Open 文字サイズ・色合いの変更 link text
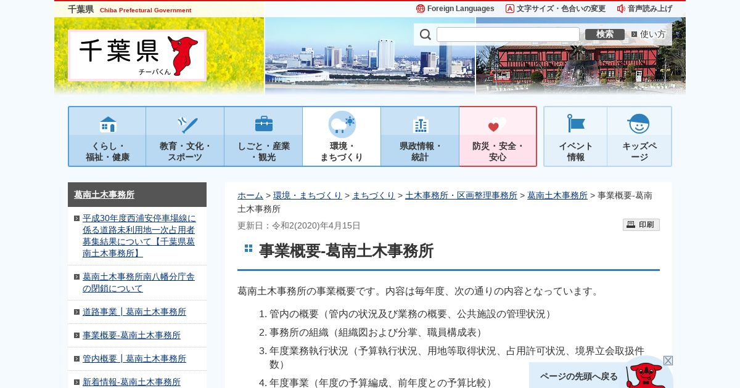740x388 pixels. click(x=561, y=9)
